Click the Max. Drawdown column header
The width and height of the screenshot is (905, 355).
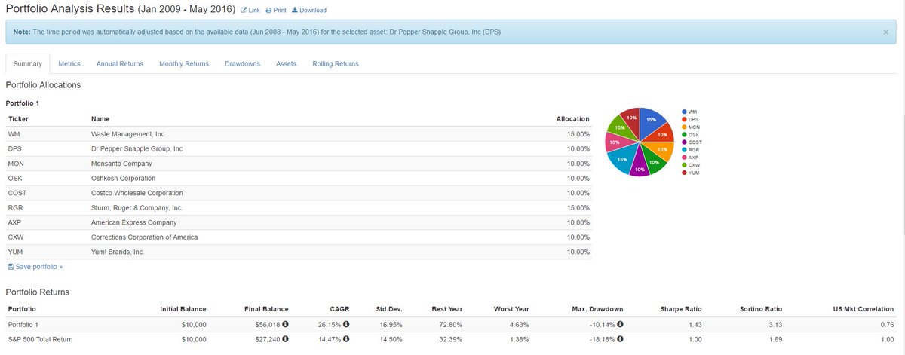pos(597,309)
